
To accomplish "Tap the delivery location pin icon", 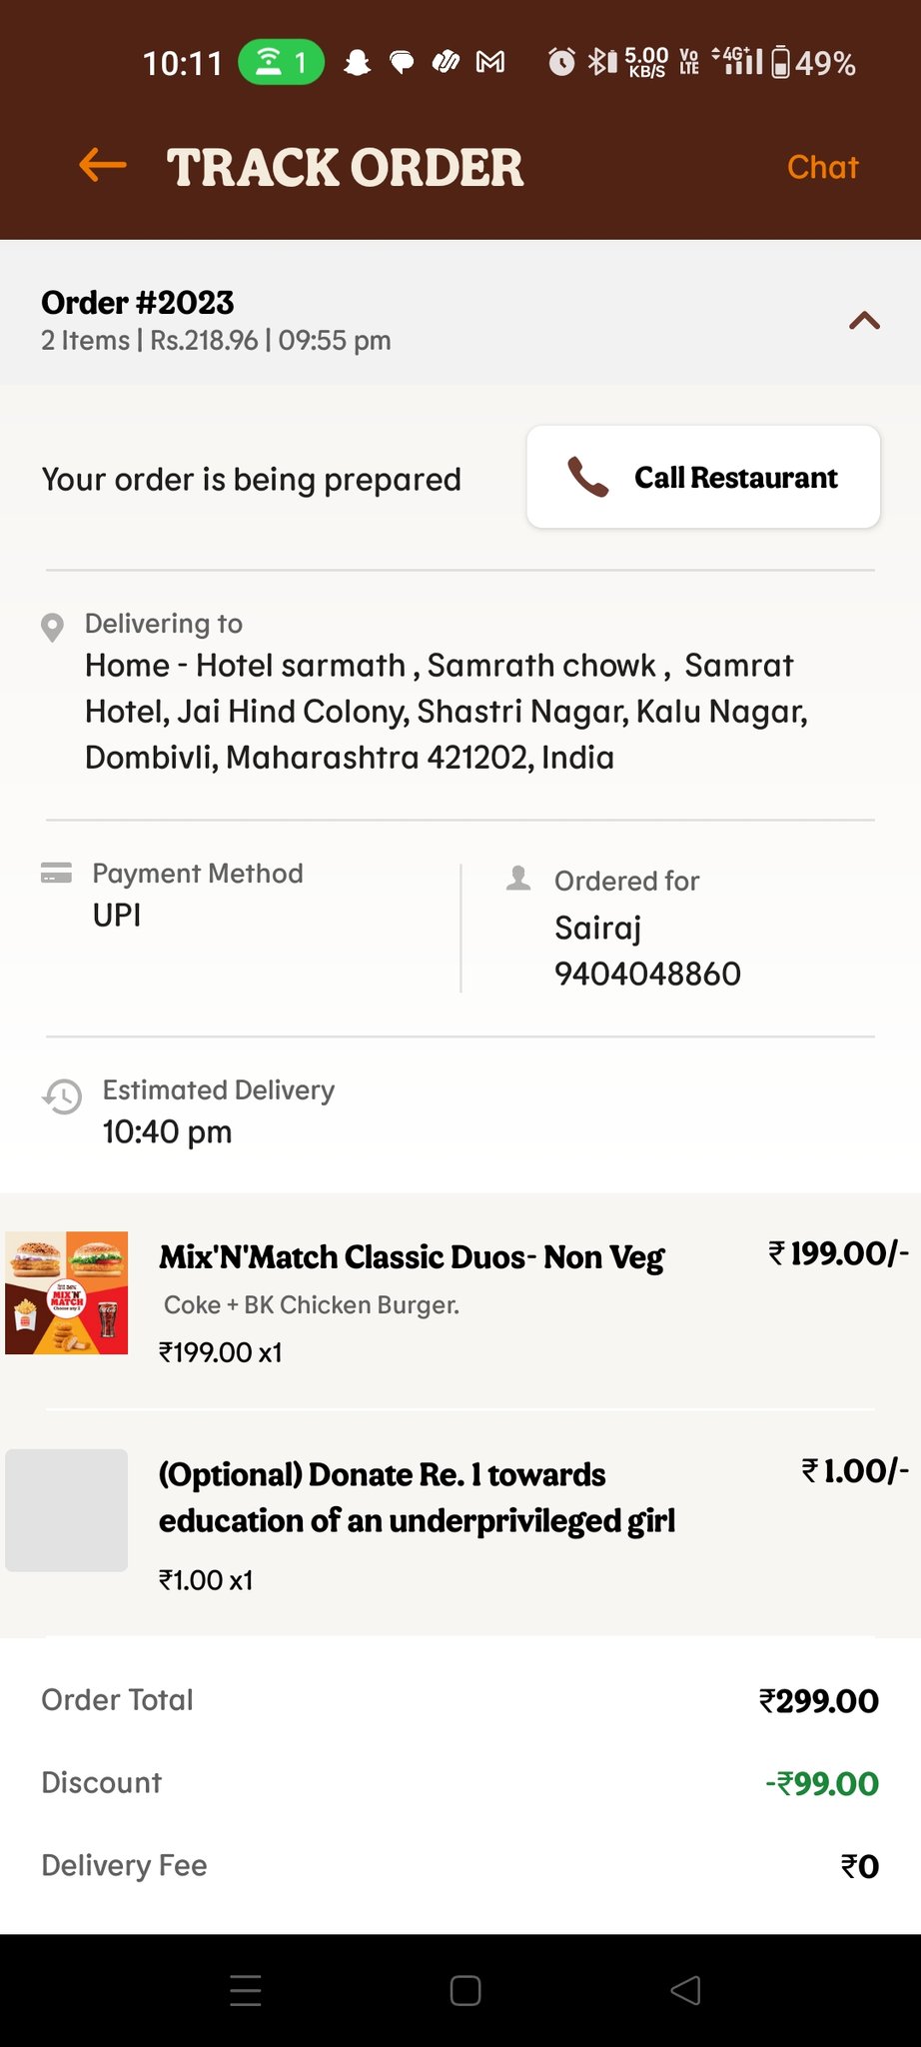I will (x=52, y=628).
